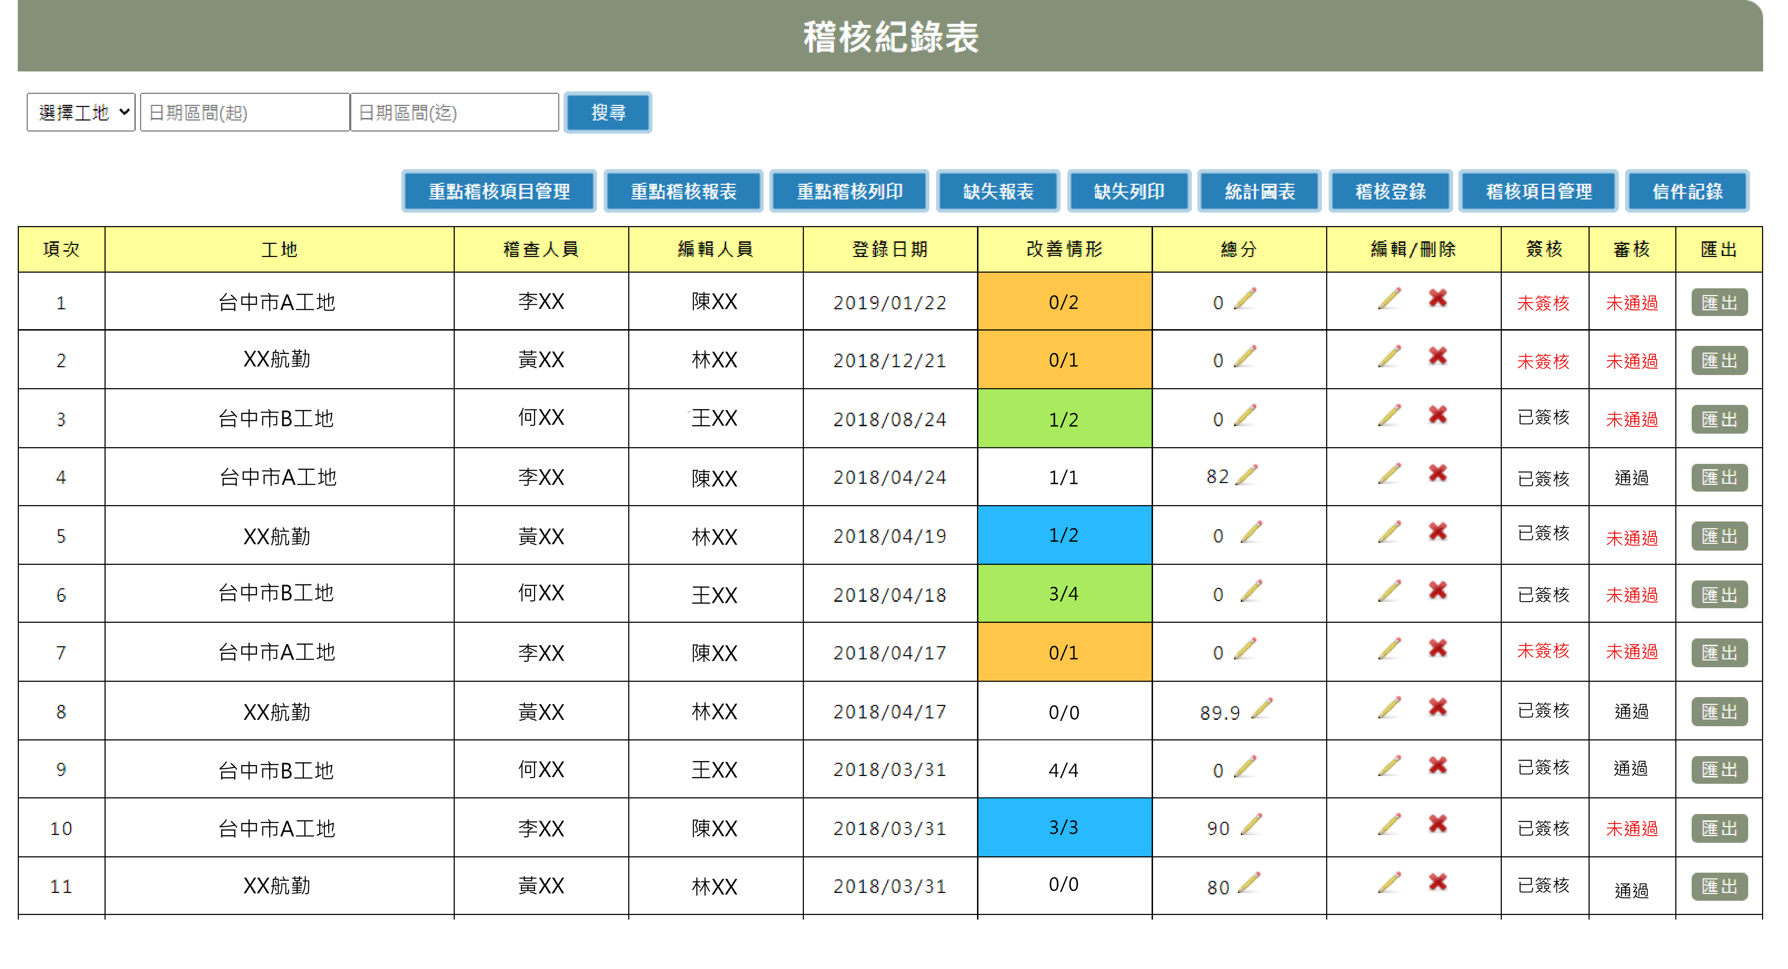Click the 總分 column header
This screenshot has height=969, width=1788.
point(1239,249)
